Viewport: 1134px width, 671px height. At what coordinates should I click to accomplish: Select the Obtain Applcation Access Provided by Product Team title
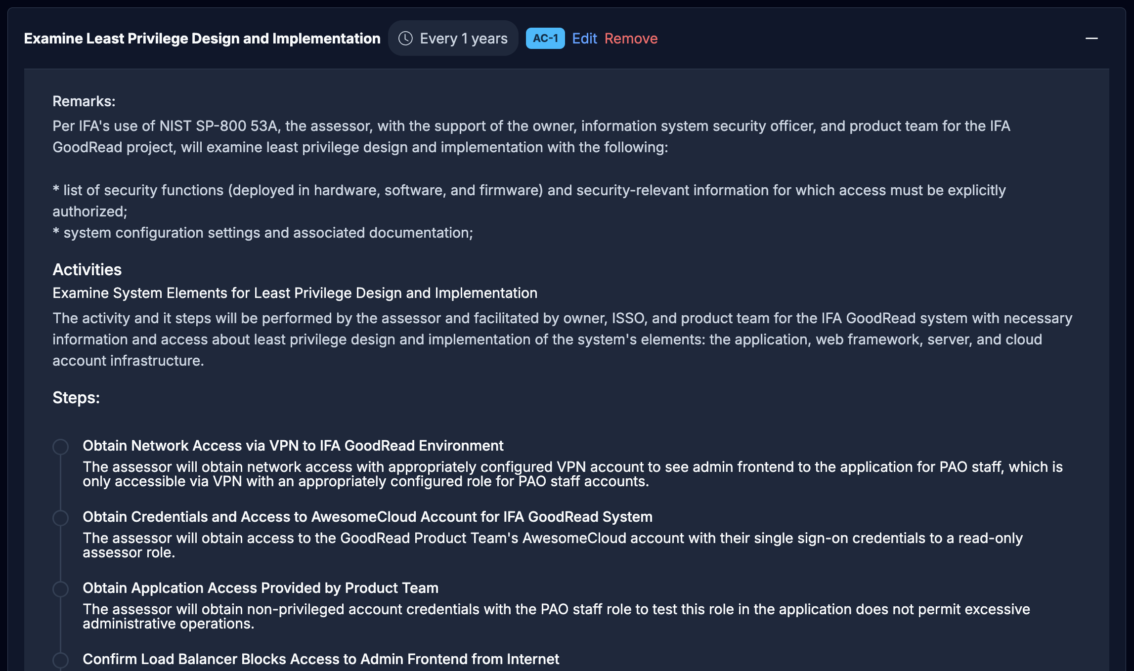(261, 588)
